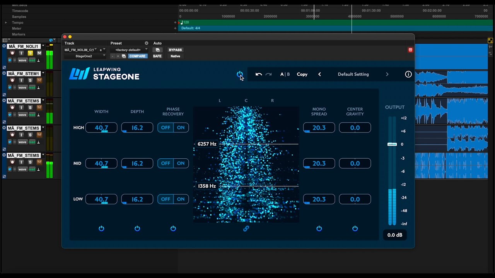Turn Low band Phase Recovery OFF

[x=166, y=199]
